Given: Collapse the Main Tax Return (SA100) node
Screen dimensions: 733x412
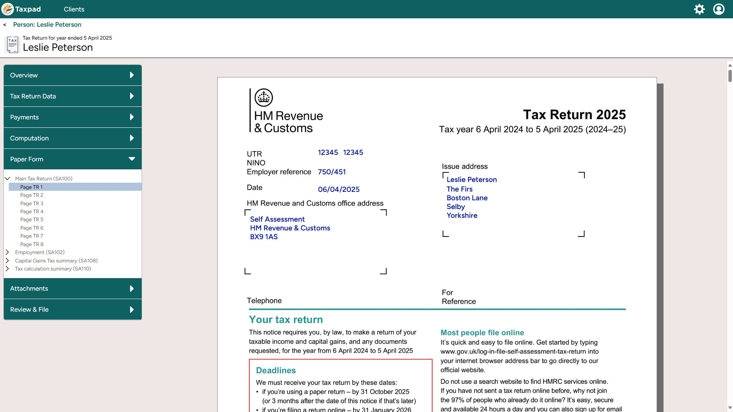Looking at the screenshot, I should 7,179.
